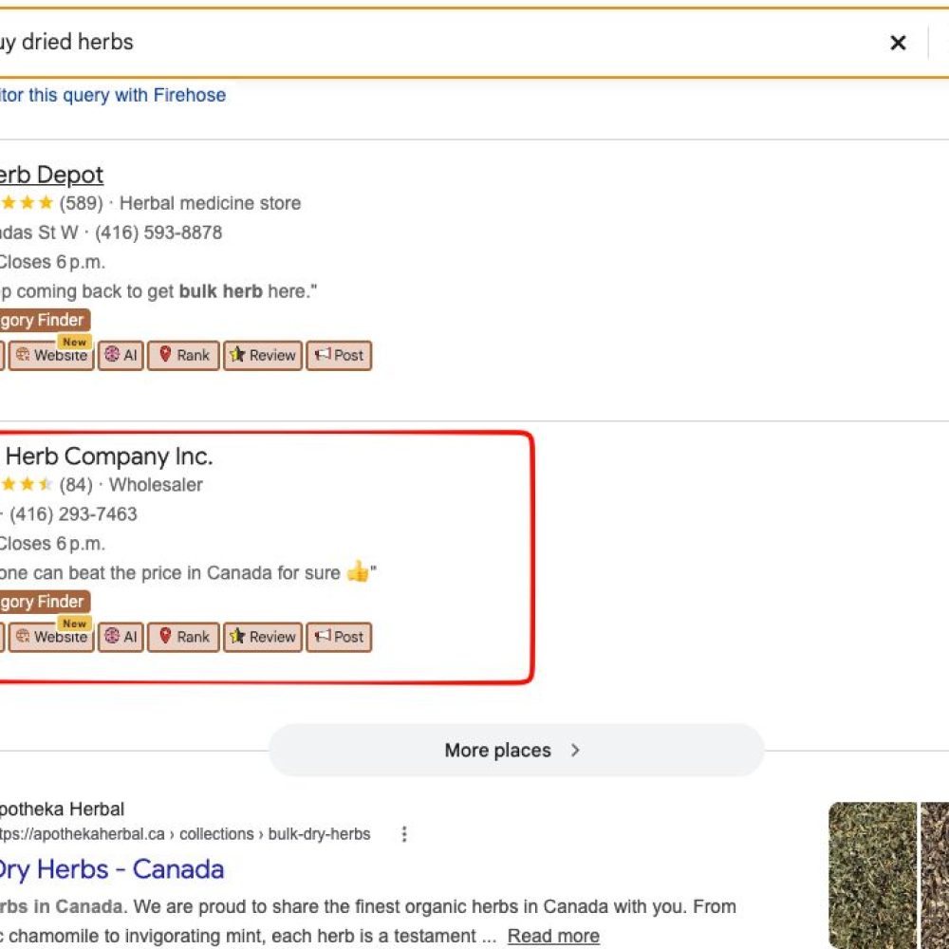The image size is (949, 949).
Task: Click the apothekaherbal.ca breadcrumb URL
Action: click(185, 834)
